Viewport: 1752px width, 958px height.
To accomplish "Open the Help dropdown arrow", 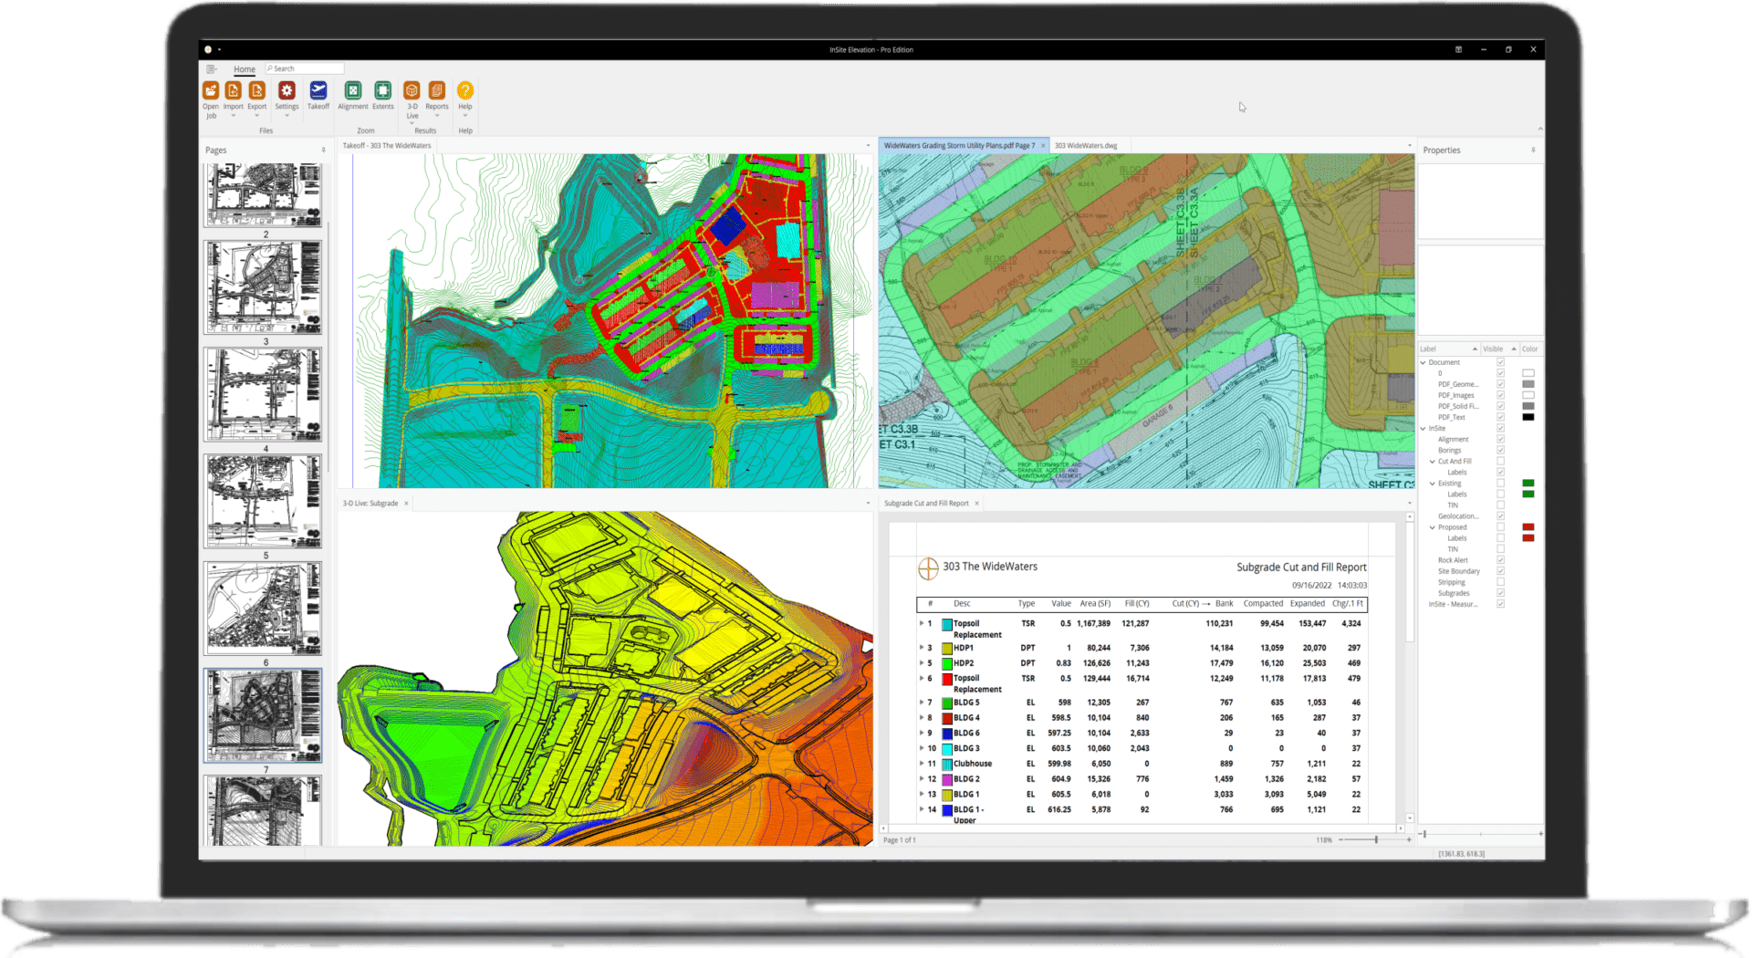I will click(465, 115).
